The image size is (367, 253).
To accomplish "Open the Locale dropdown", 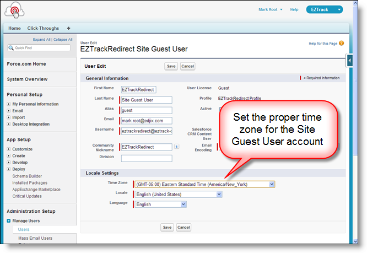I will [x=219, y=194].
